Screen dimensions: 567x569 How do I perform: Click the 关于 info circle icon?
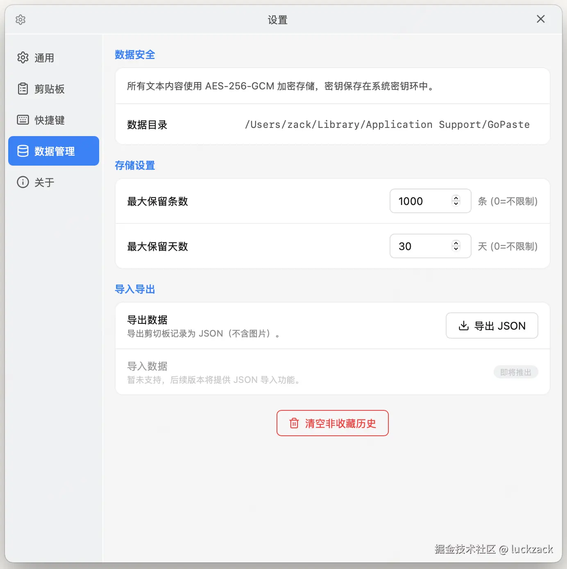(x=23, y=182)
